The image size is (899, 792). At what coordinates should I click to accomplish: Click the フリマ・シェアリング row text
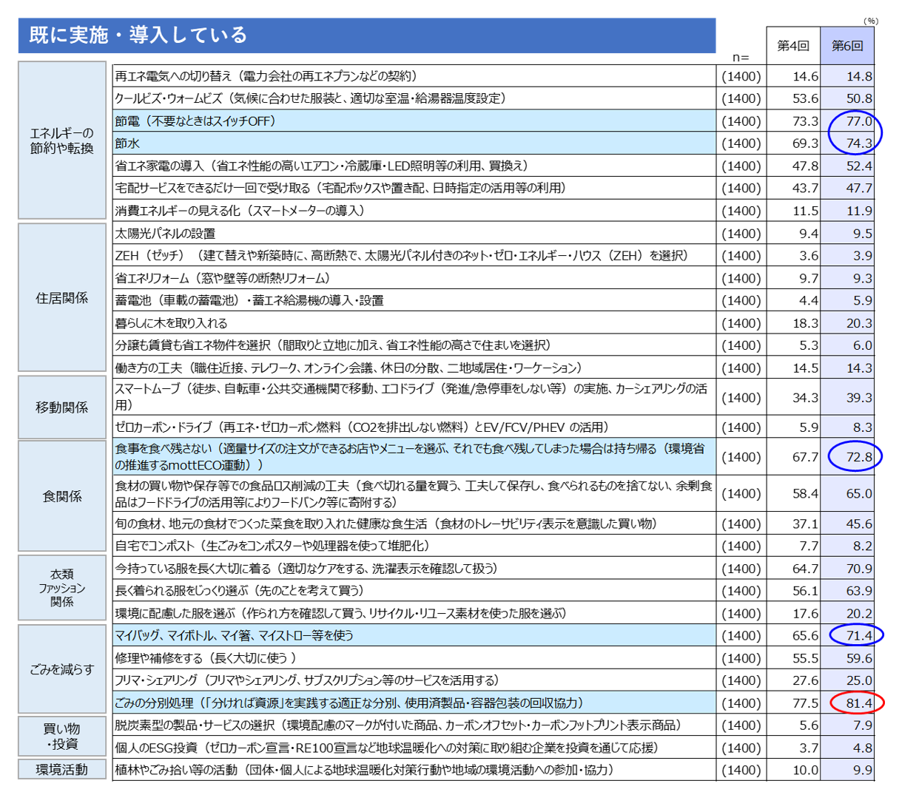307,680
